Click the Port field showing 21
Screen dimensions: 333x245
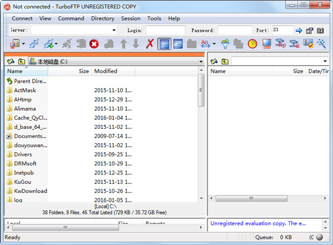coord(283,30)
